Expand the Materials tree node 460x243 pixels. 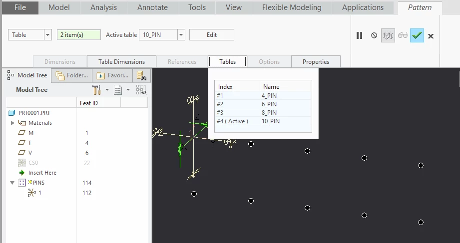12,123
